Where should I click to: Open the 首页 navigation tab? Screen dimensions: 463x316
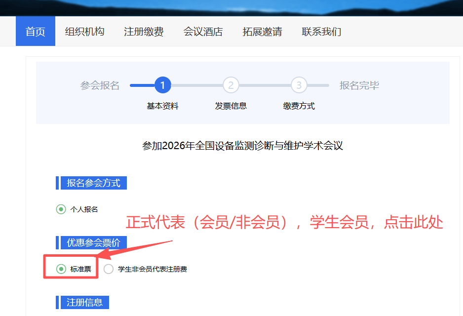(36, 32)
